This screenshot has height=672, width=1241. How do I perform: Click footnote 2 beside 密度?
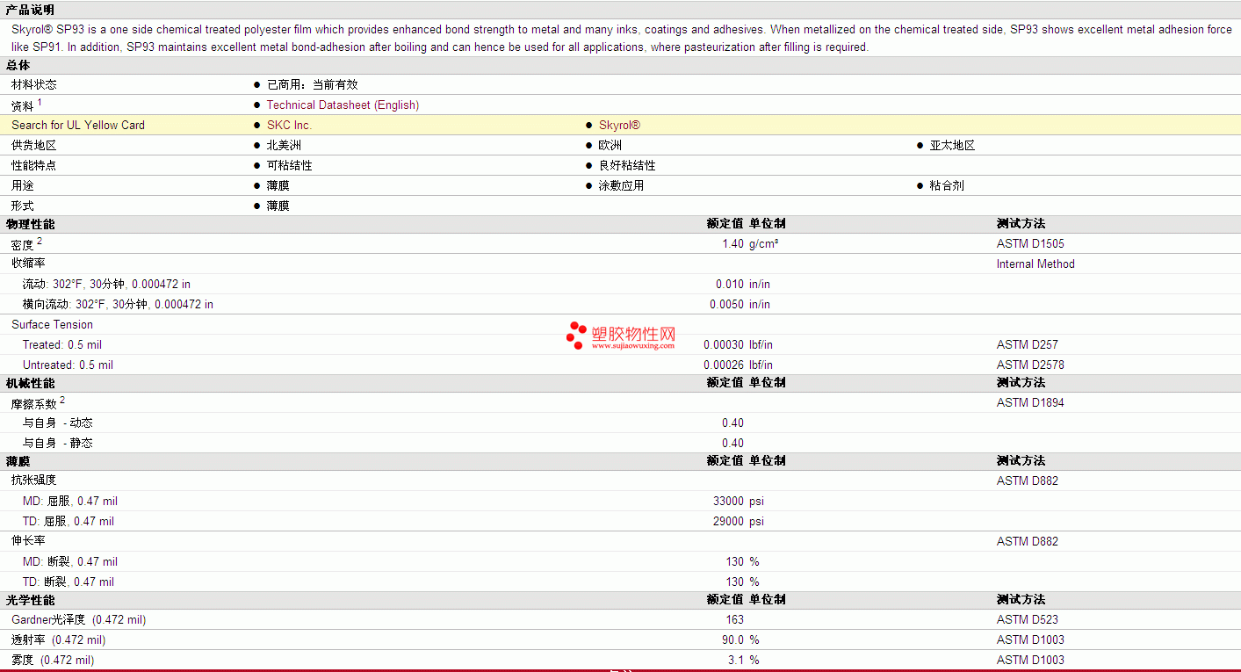[x=40, y=241]
